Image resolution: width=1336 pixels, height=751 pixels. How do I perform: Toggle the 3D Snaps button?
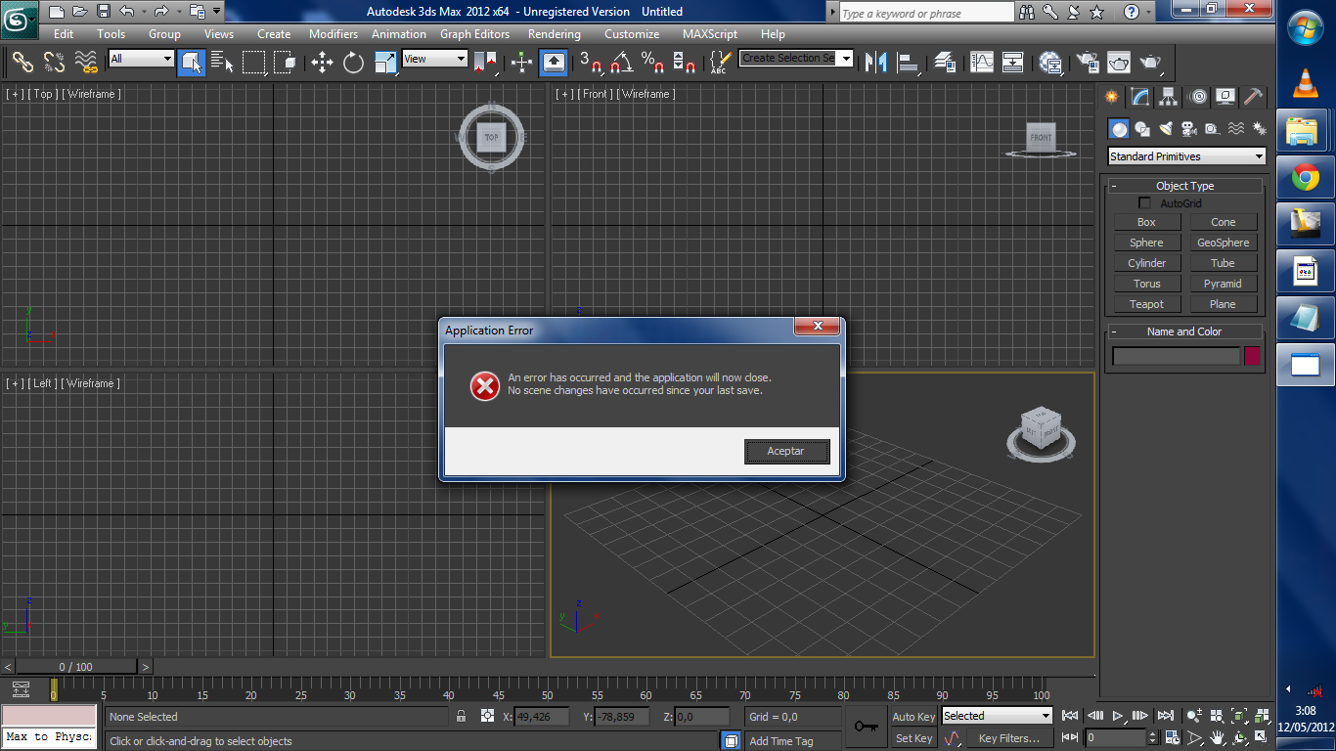click(590, 63)
